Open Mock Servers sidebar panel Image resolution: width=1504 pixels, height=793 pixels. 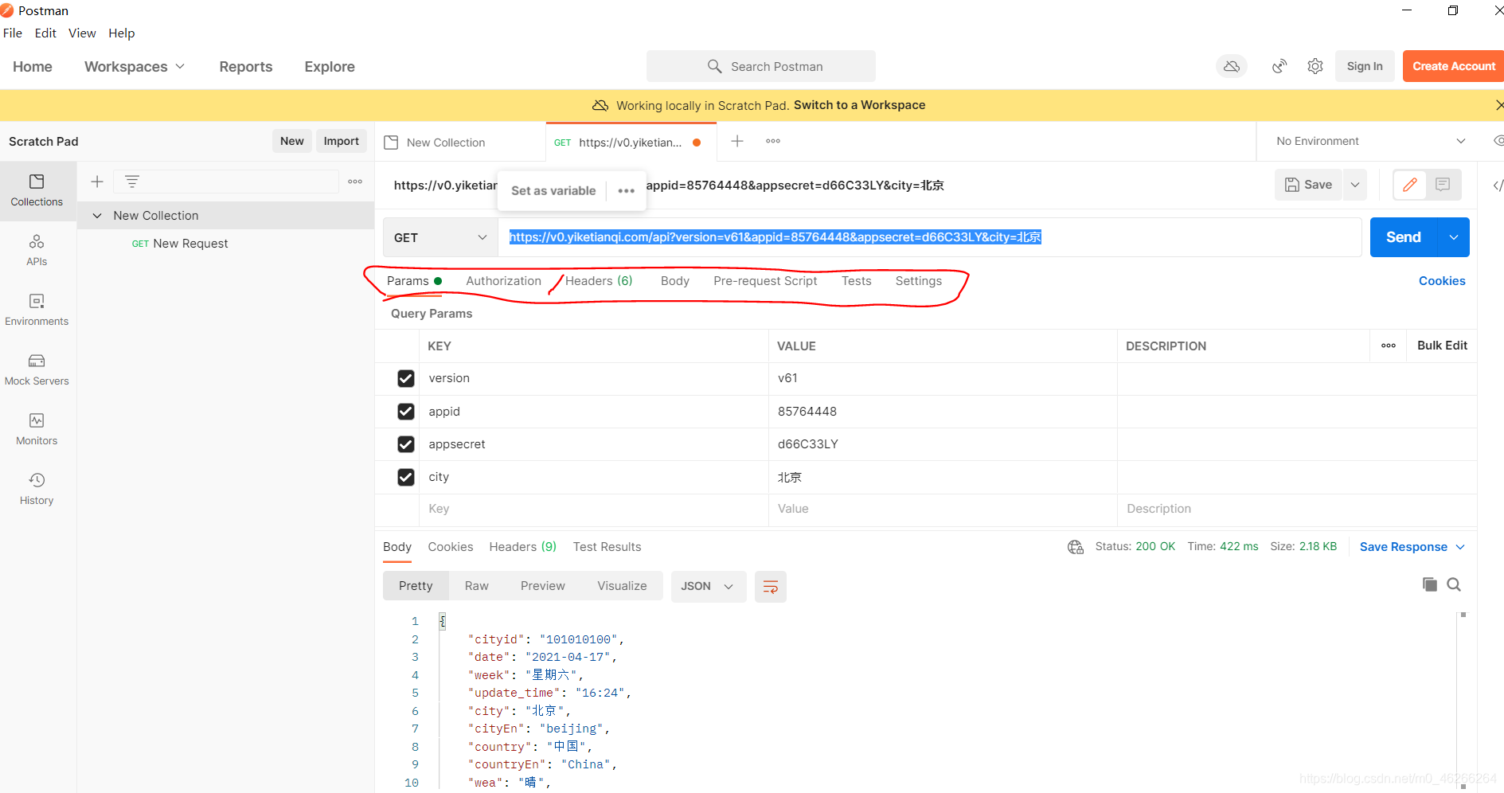37,369
